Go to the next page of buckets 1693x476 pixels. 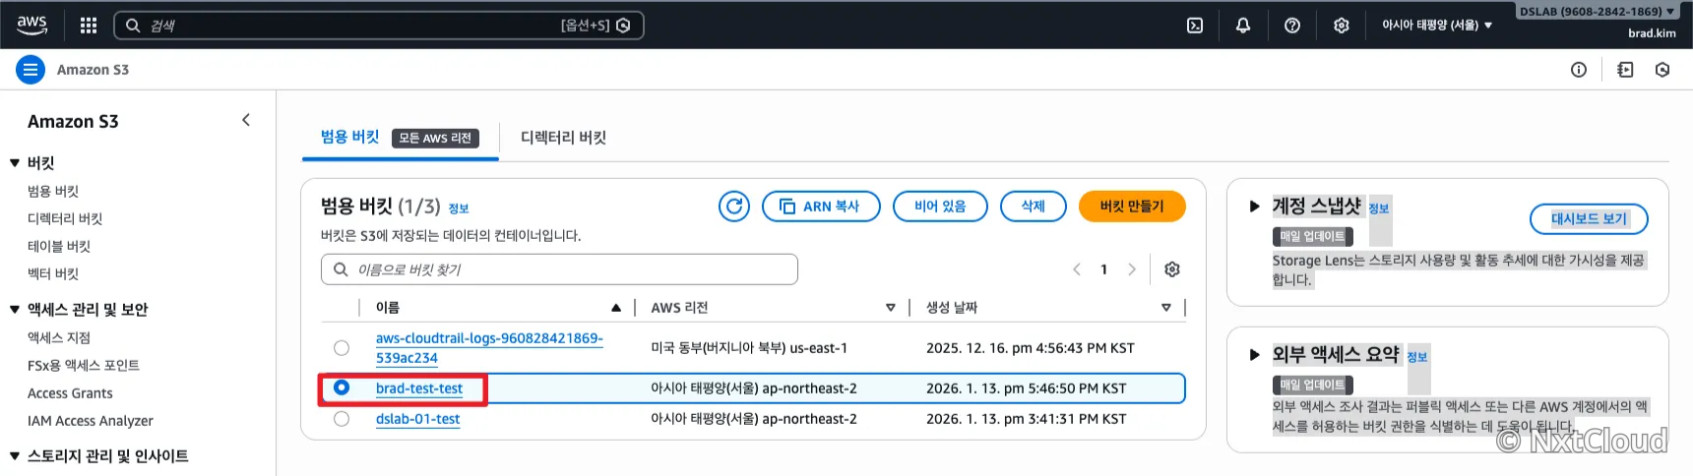click(x=1132, y=269)
